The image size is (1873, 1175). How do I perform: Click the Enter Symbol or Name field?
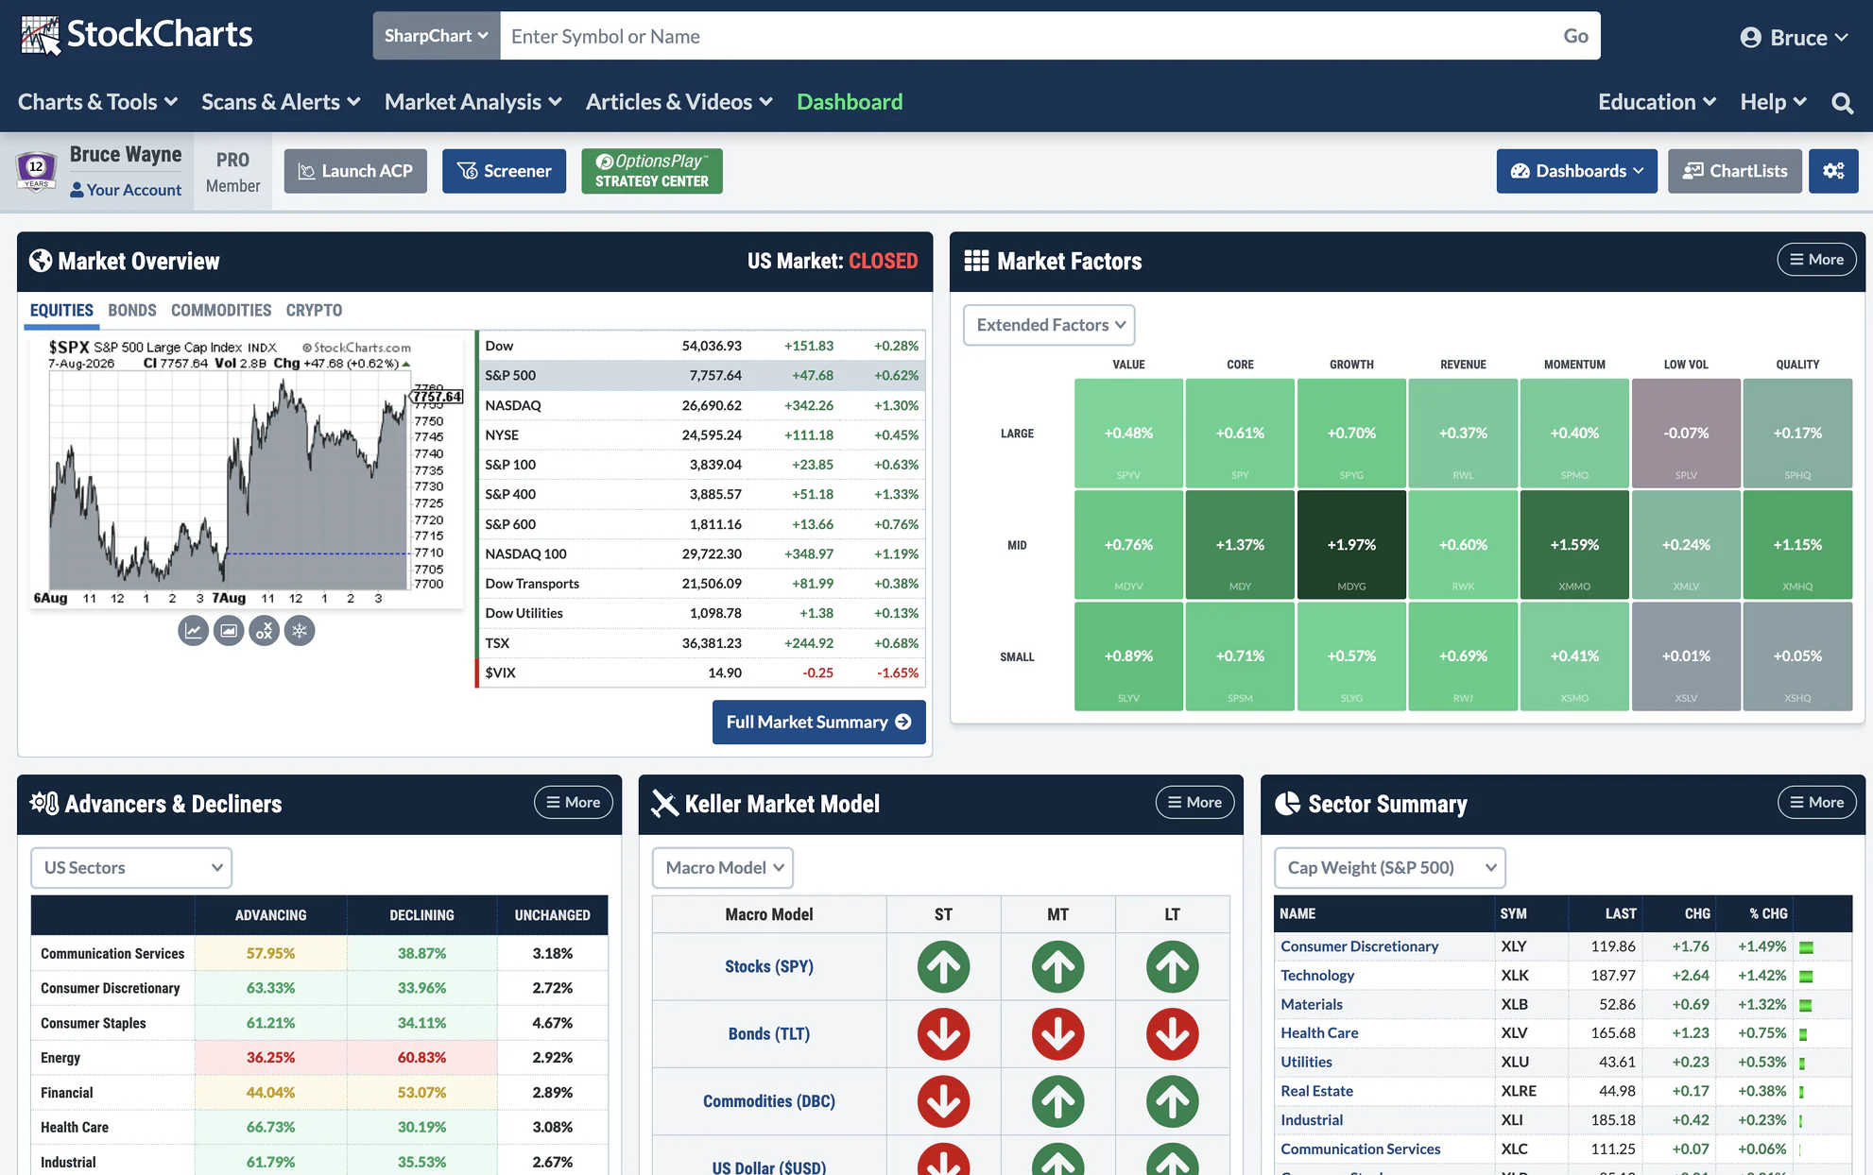pos(1025,36)
